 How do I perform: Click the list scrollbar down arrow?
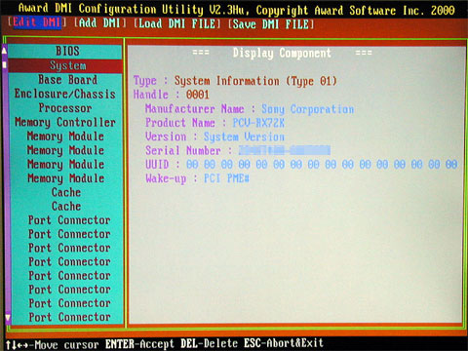click(x=8, y=318)
